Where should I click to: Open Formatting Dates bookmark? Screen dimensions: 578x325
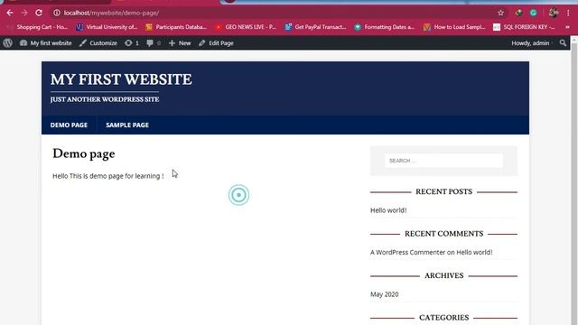tap(385, 27)
